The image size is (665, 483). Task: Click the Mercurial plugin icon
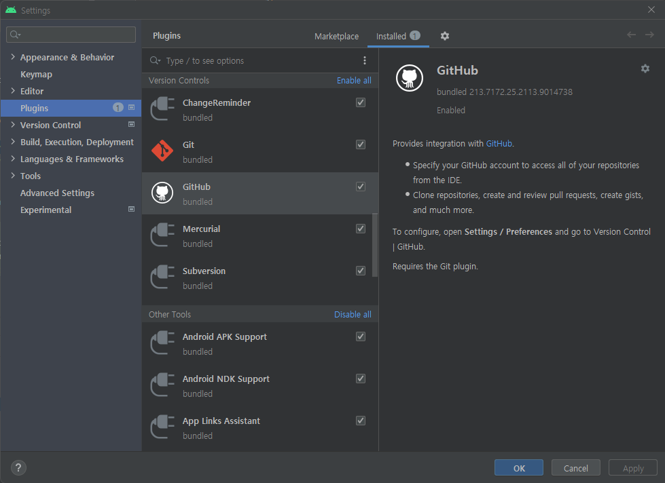[162, 235]
